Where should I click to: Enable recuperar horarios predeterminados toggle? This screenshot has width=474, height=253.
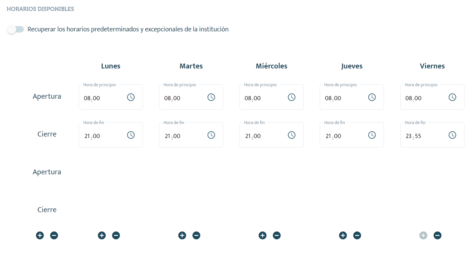[x=16, y=29]
